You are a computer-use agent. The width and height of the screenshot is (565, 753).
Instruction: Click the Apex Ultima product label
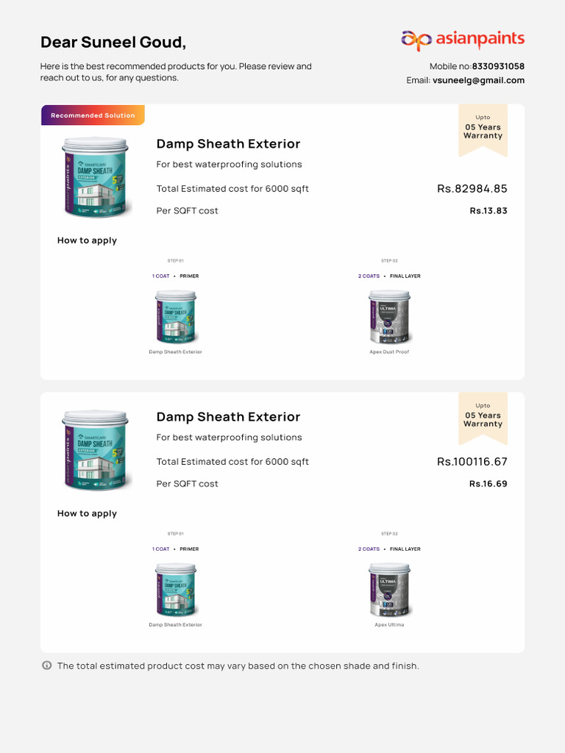tap(389, 625)
